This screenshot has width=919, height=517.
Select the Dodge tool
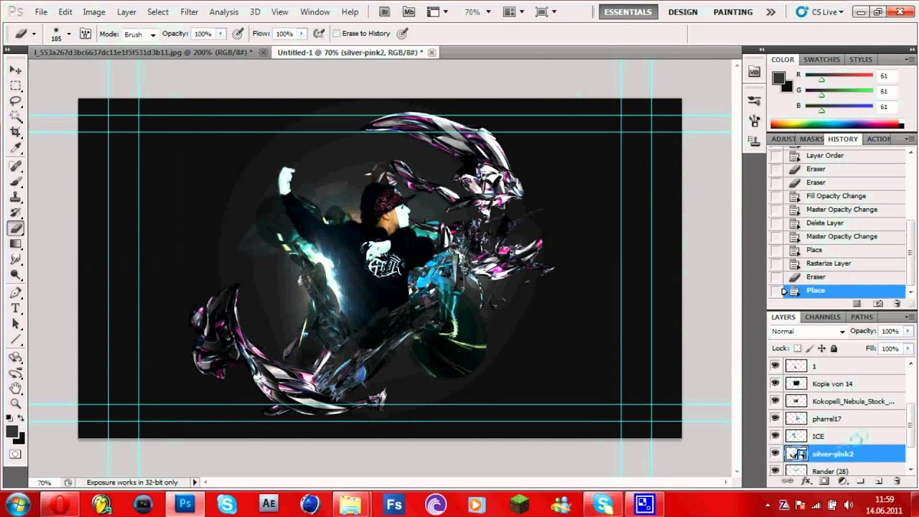(16, 276)
